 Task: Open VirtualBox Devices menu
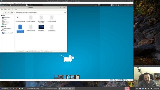click(19, 3)
